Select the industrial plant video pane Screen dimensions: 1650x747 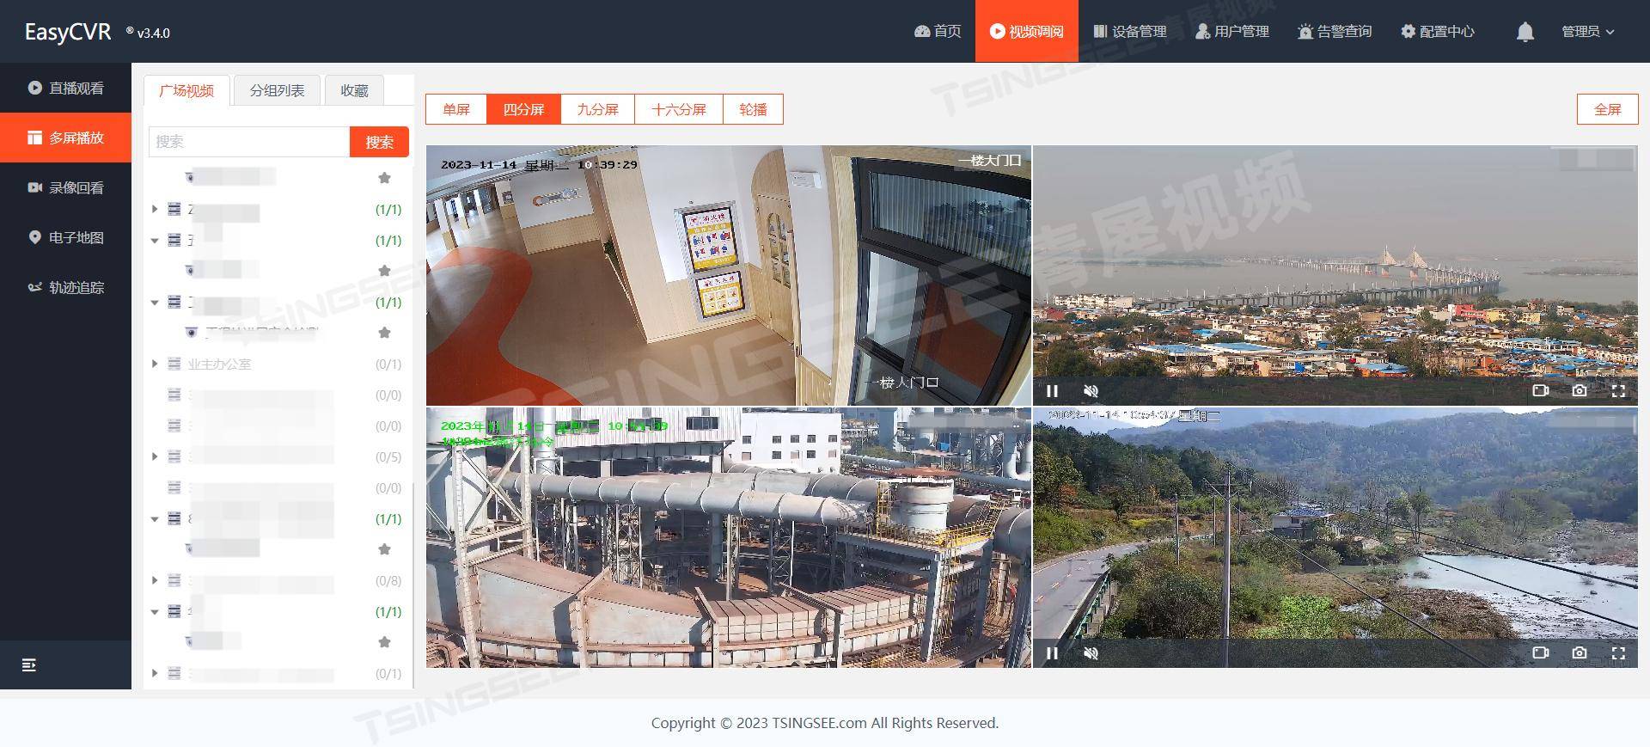(729, 537)
